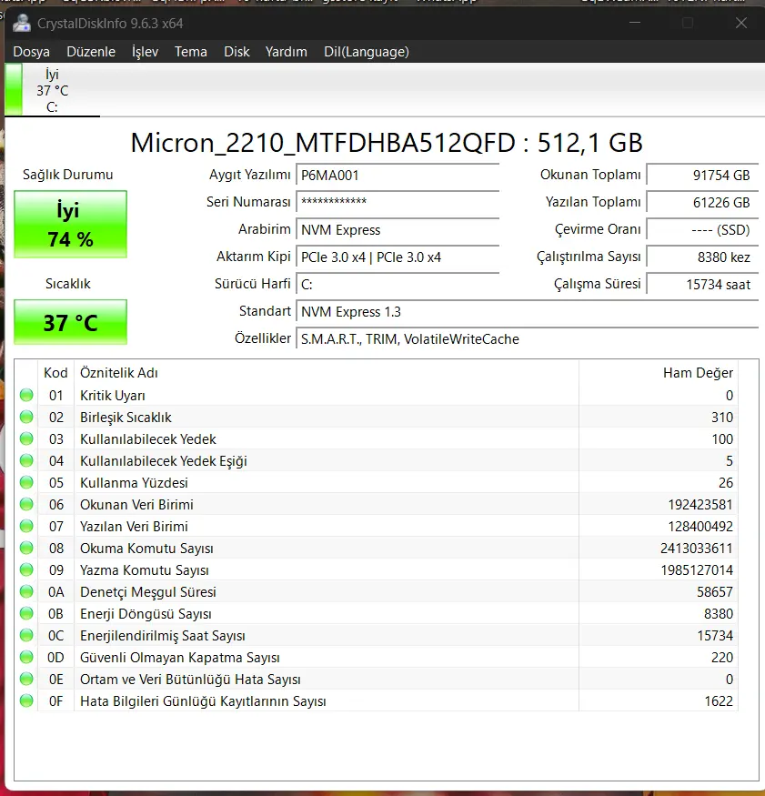Click the code cell 0F
This screenshot has height=796, width=765.
(55, 701)
